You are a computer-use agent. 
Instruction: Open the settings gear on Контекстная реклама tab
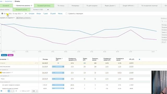coord(32,5)
